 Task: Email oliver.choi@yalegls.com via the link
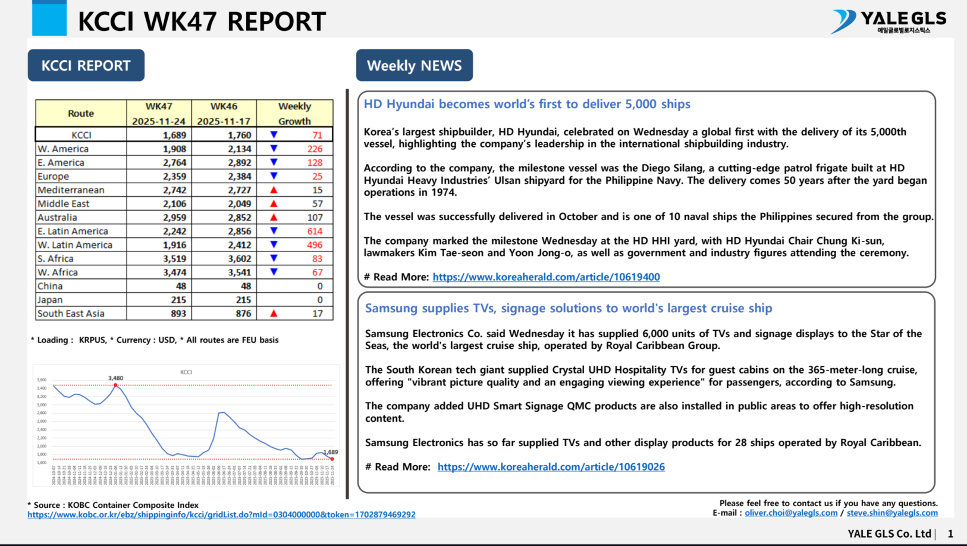[790, 513]
